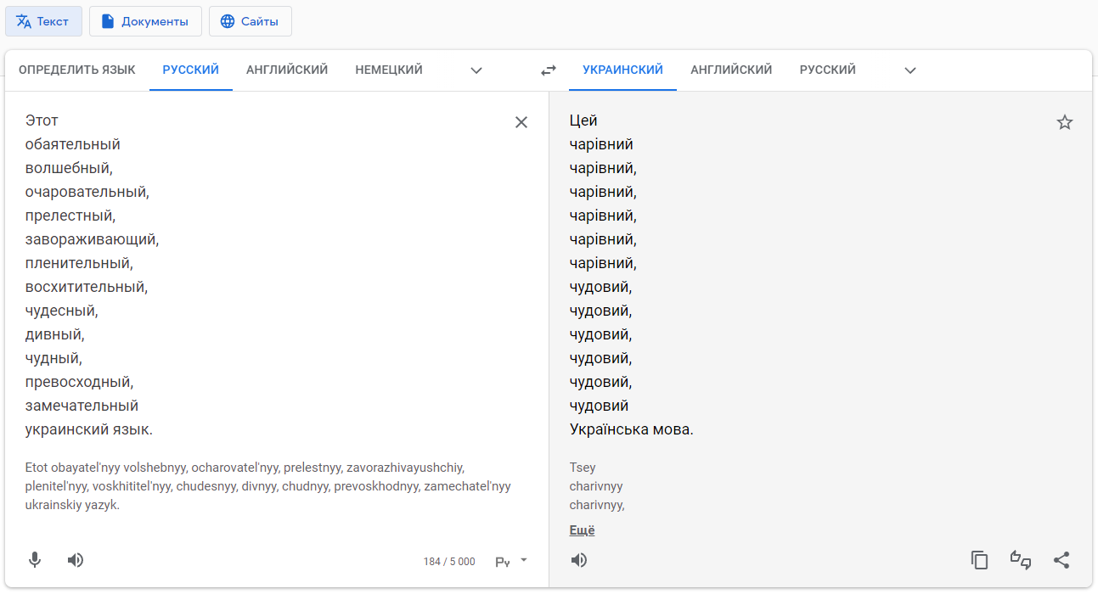Viewport: 1098px width, 594px height.
Task: Expand the target language list
Action: 910,70
